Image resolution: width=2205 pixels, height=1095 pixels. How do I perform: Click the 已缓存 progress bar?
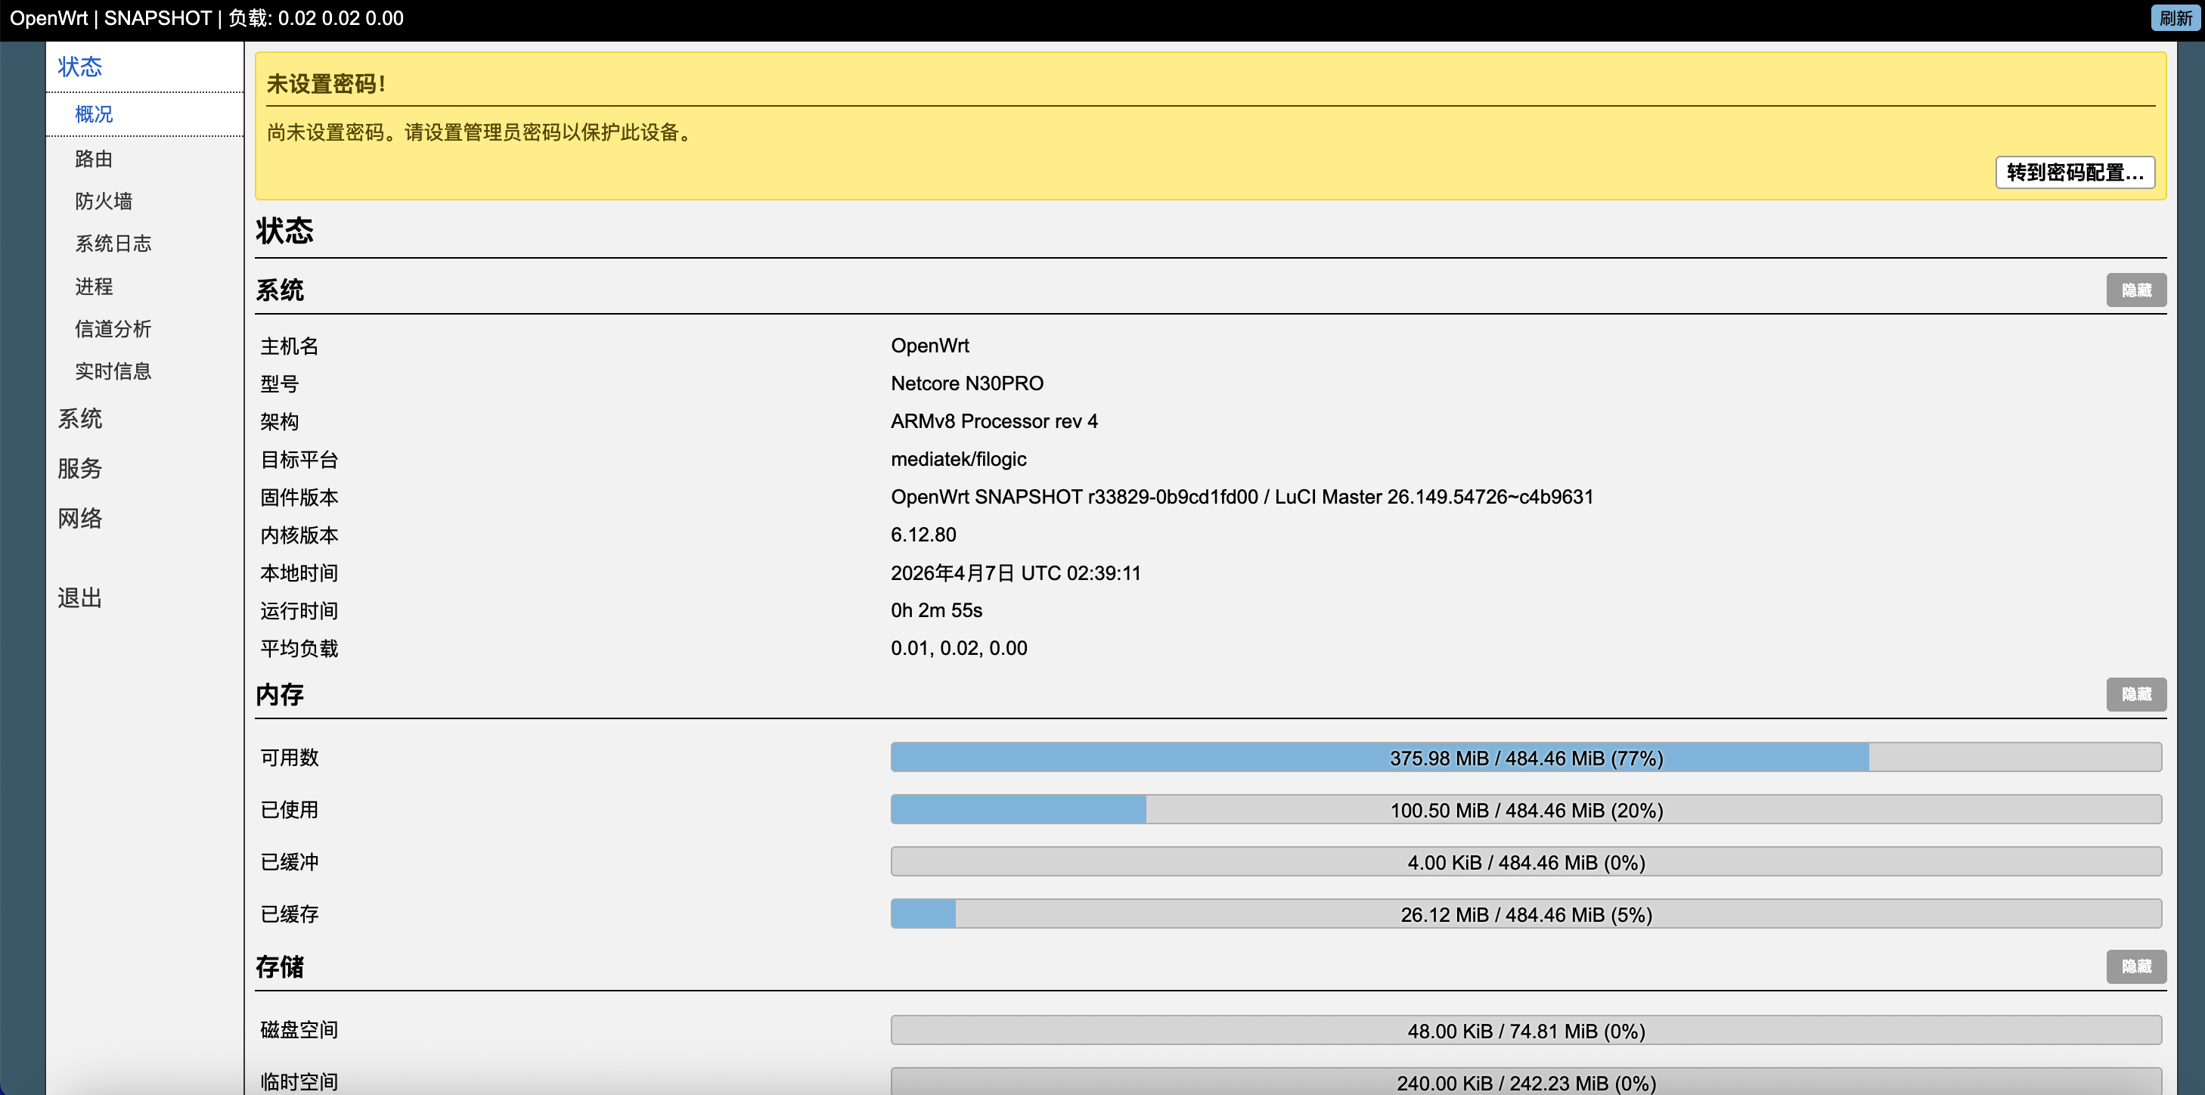[1526, 914]
